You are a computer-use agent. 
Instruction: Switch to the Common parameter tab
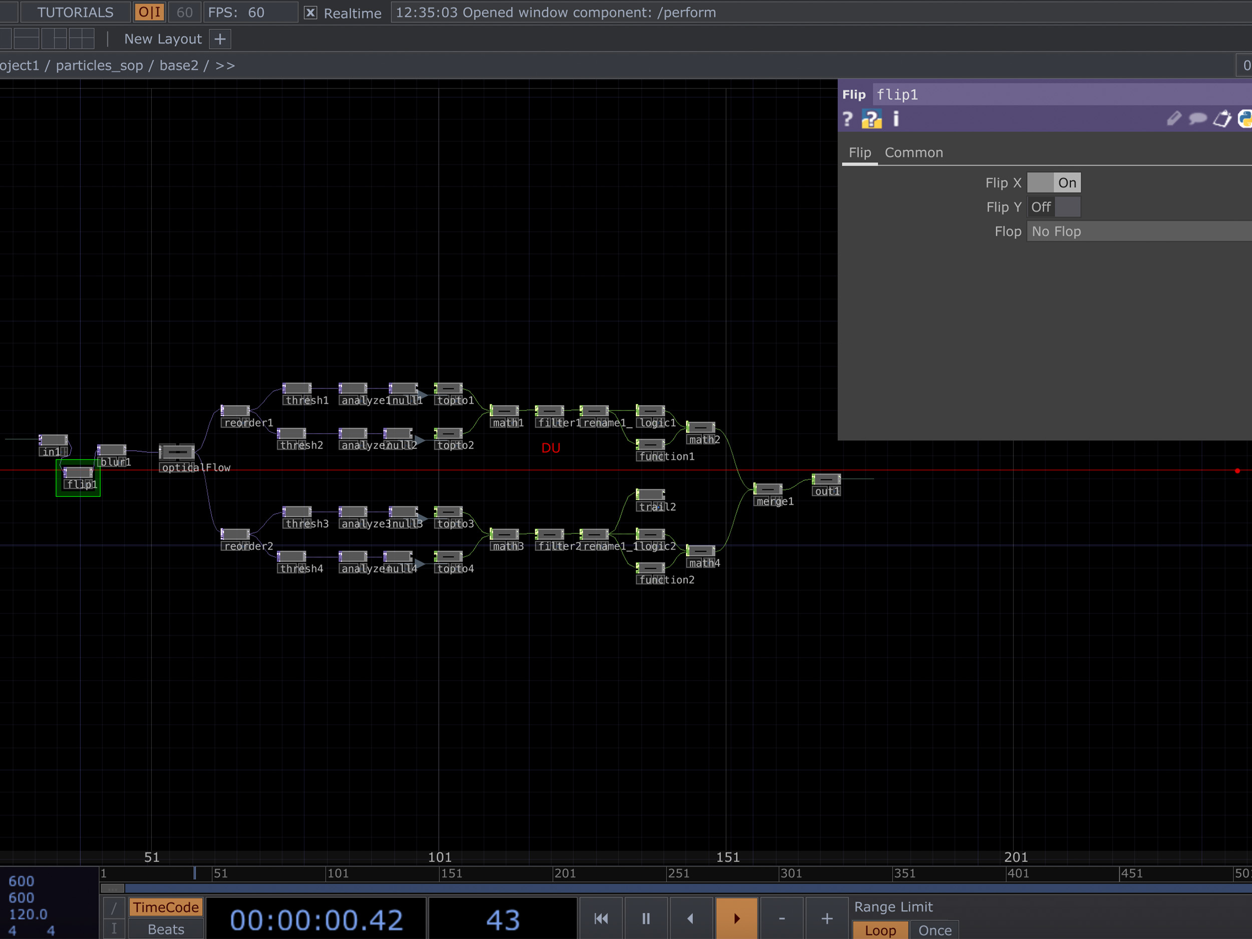click(x=913, y=153)
